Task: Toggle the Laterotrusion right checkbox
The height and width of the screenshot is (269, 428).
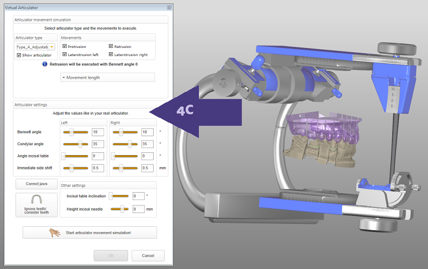Action: [111, 54]
